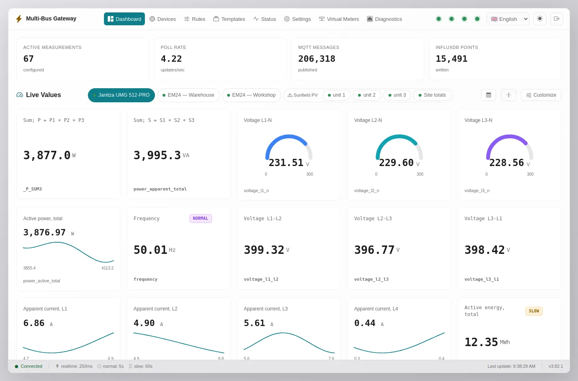Click the Status pulse icon
Screen dimensions: 578x381
[256, 19]
